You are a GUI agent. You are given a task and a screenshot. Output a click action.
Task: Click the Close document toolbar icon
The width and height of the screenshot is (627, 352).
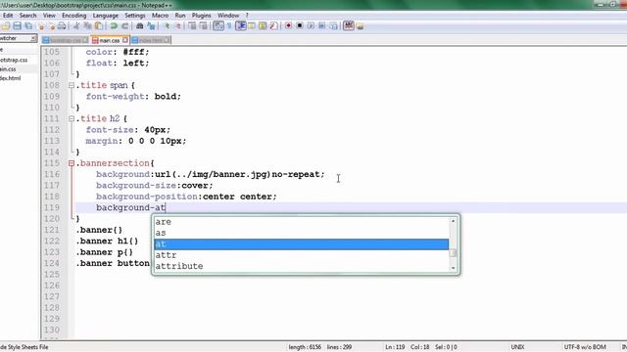click(x=41, y=26)
